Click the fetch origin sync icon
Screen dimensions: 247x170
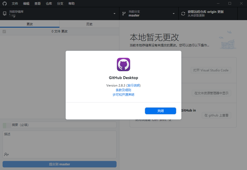click(183, 14)
